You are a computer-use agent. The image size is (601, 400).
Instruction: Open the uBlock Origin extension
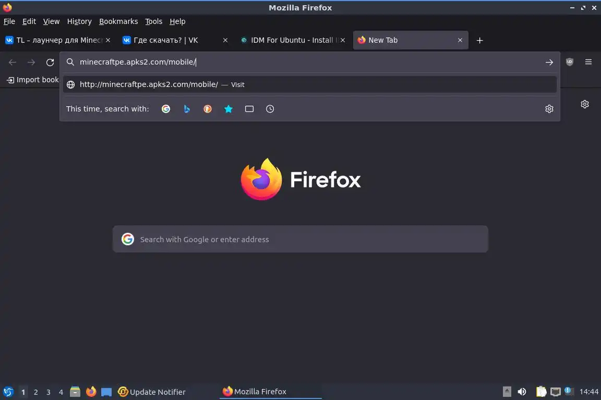click(570, 62)
